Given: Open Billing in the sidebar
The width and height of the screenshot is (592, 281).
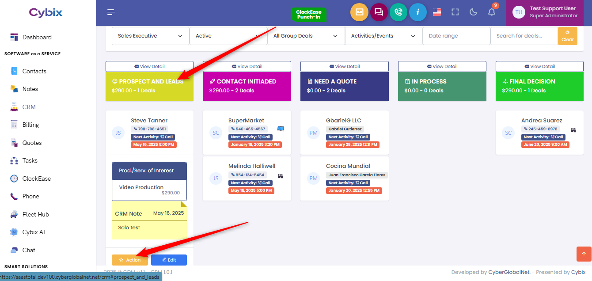Looking at the screenshot, I should pos(30,125).
